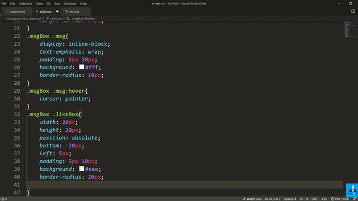This screenshot has width=358, height=201.
Task: Click the CSS language mode indicator
Action: tap(324, 199)
